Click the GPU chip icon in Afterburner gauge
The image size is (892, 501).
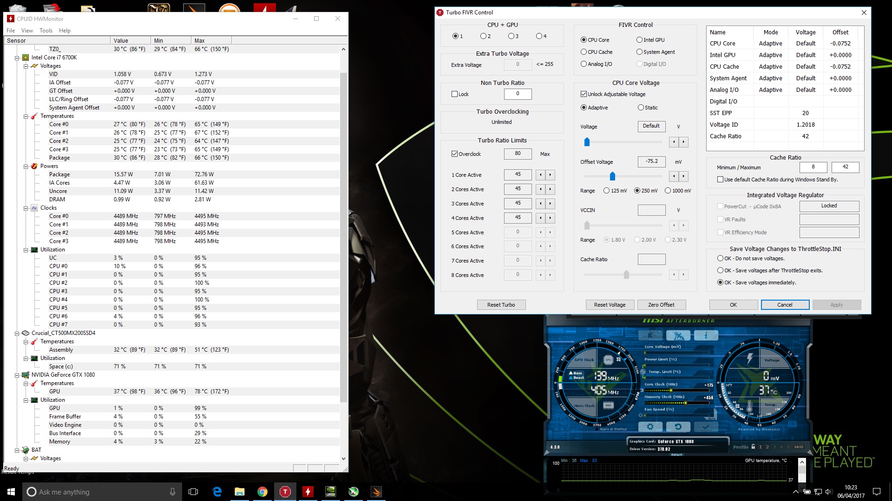tap(608, 360)
